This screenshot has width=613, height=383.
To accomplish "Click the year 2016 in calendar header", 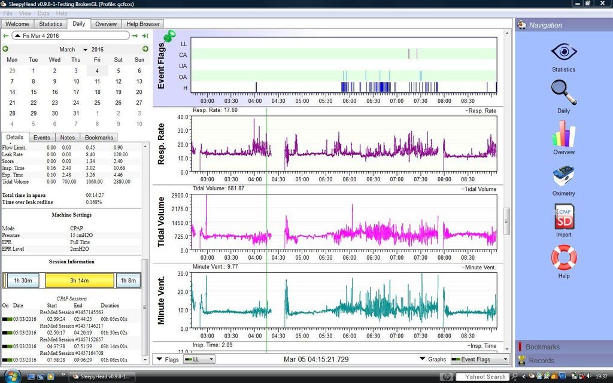I will [x=98, y=50].
